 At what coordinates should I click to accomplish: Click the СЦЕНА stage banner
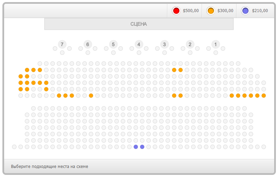139,24
